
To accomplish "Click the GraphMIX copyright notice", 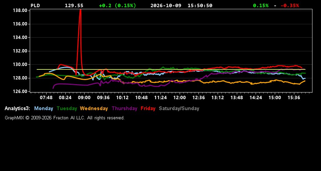I will click(x=65, y=118).
